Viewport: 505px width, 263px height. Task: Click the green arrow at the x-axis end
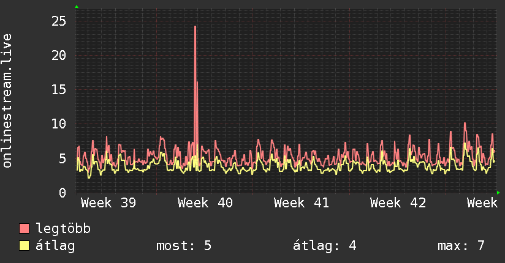pos(498,193)
